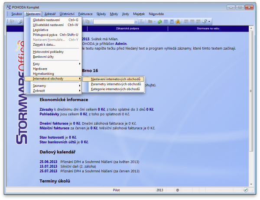Viewport: 260px width, 200px height.
Task: Open the toolbar combo box dropdown arrow
Action: coord(136,22)
